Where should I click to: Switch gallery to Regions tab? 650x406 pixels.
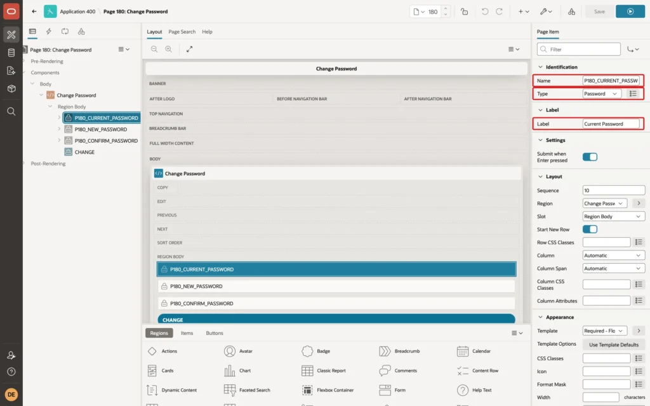coord(159,333)
